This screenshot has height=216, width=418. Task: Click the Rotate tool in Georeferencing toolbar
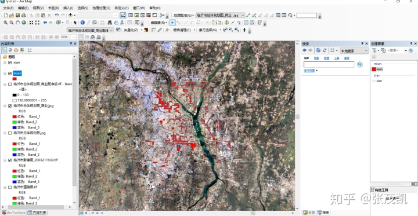[290, 15]
